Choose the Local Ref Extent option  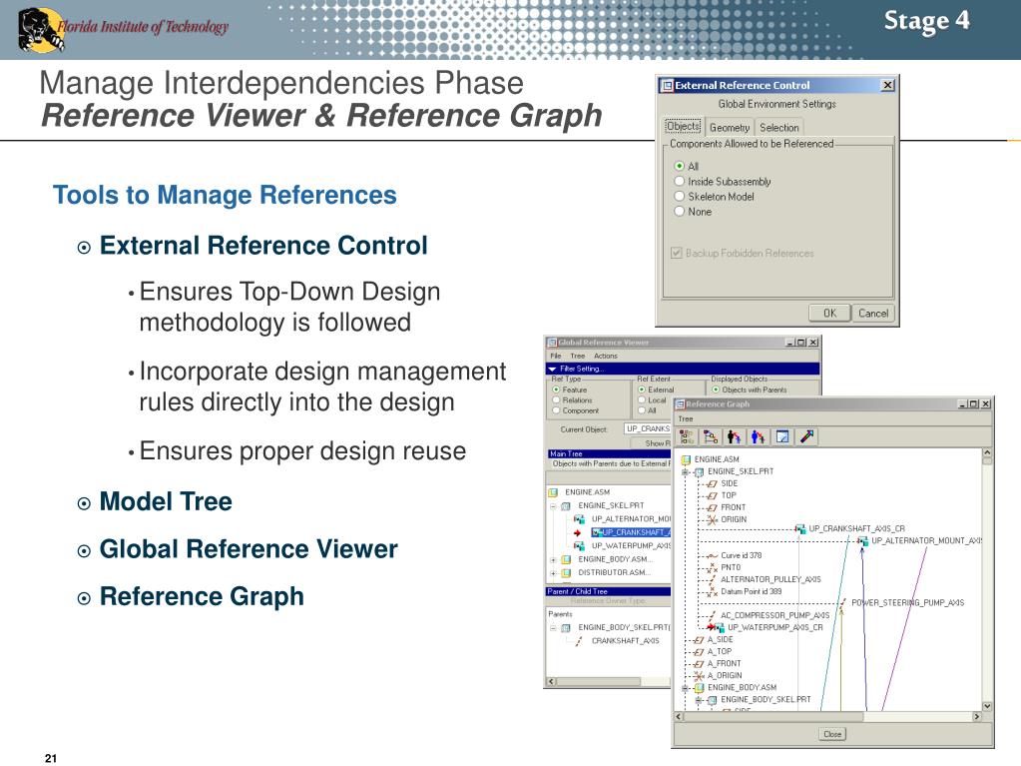pyautogui.click(x=642, y=399)
